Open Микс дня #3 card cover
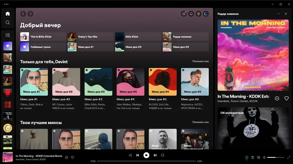293x164 pixels. (x=98, y=82)
